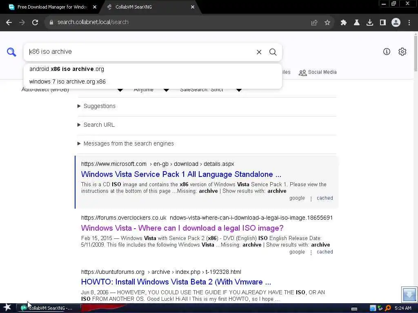Image resolution: width=418 pixels, height=313 pixels.
Task: Click the browser forward arrow
Action: click(x=22, y=22)
